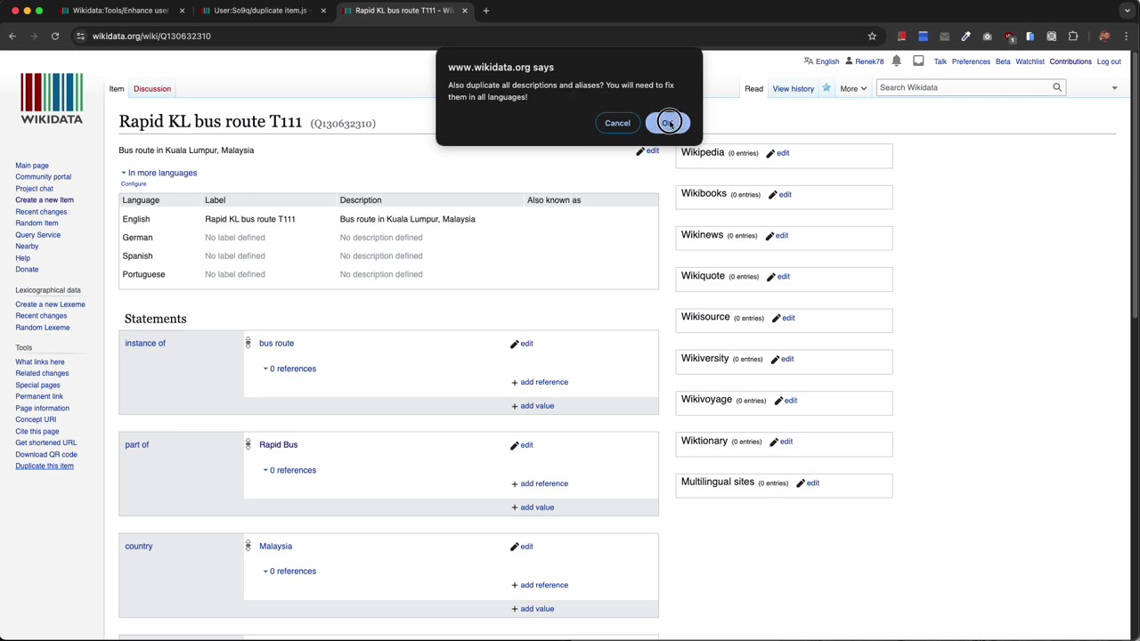Open rank selector for Malaysia value

pyautogui.click(x=248, y=546)
